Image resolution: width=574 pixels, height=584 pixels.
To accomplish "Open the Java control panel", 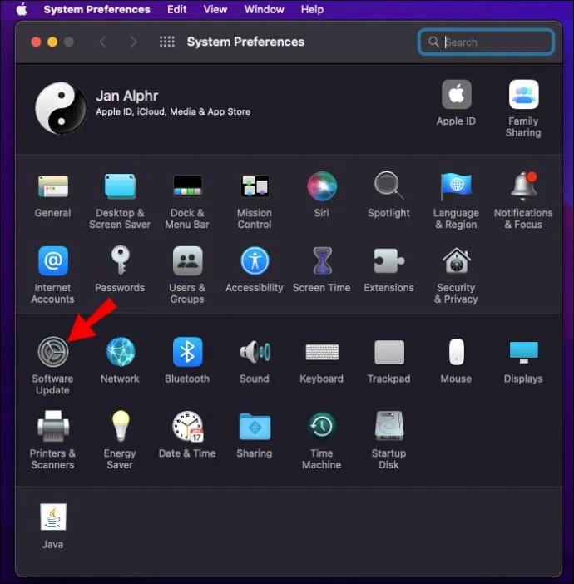I will 53,517.
